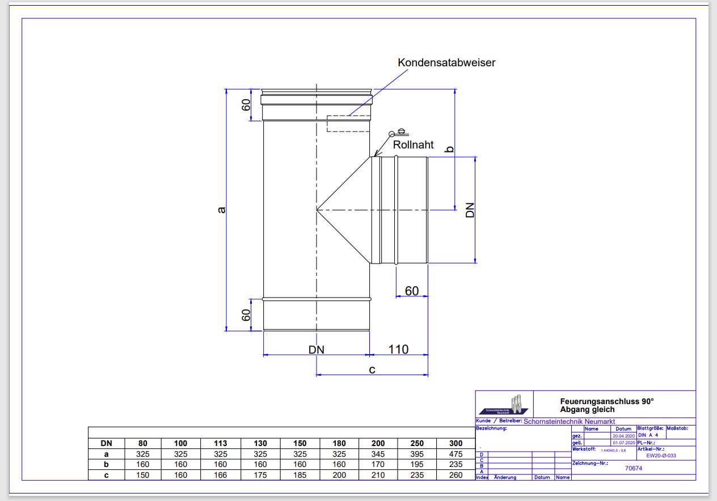Click the DN 300 column header
717x501 pixels.
(455, 443)
